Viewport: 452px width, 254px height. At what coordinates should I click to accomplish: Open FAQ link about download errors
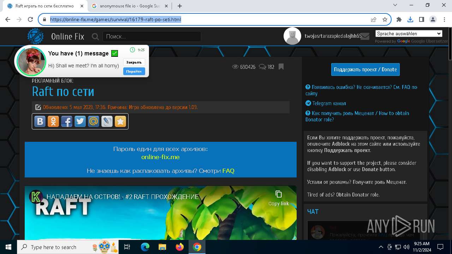361,90
